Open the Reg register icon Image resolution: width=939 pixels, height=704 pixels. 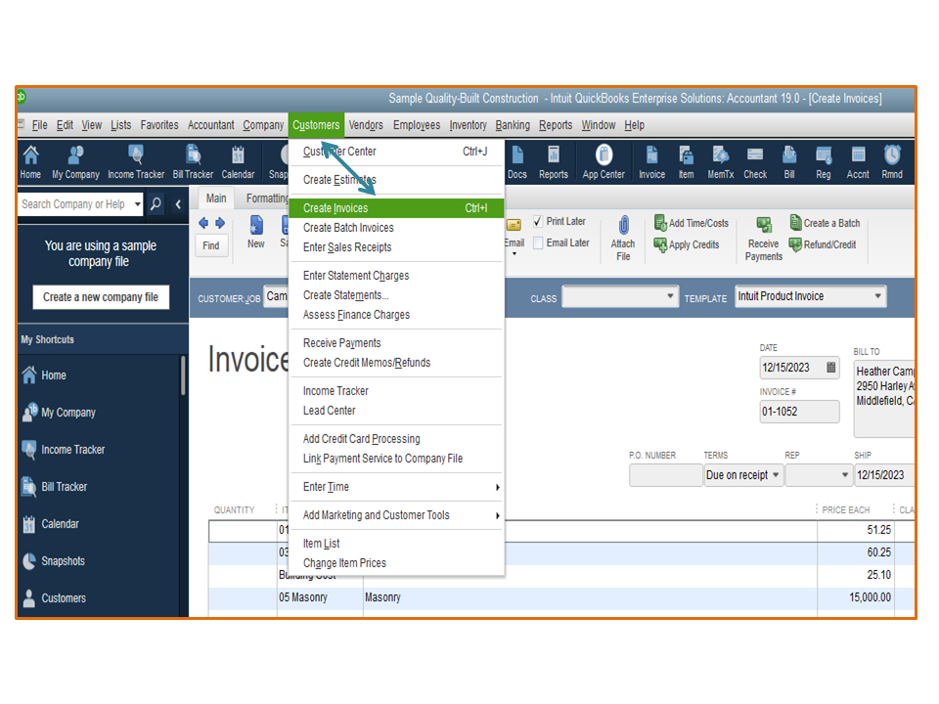(x=824, y=162)
